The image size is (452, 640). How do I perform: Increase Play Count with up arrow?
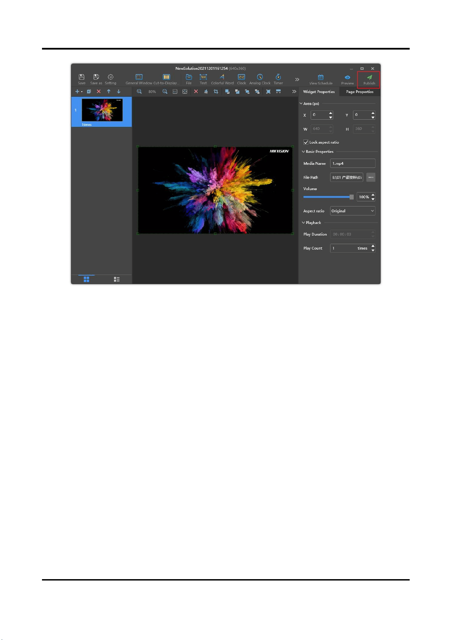click(x=373, y=246)
